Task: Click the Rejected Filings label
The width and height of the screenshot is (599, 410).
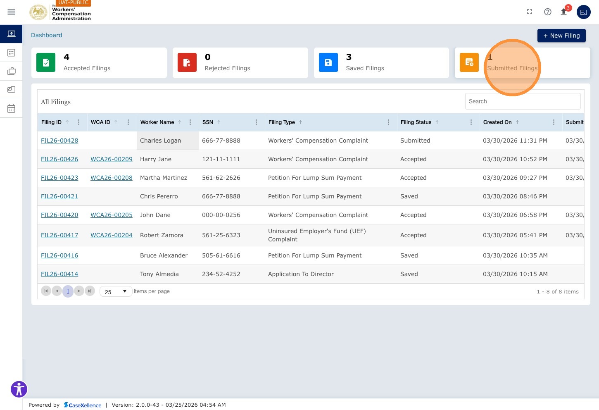Action: point(227,68)
